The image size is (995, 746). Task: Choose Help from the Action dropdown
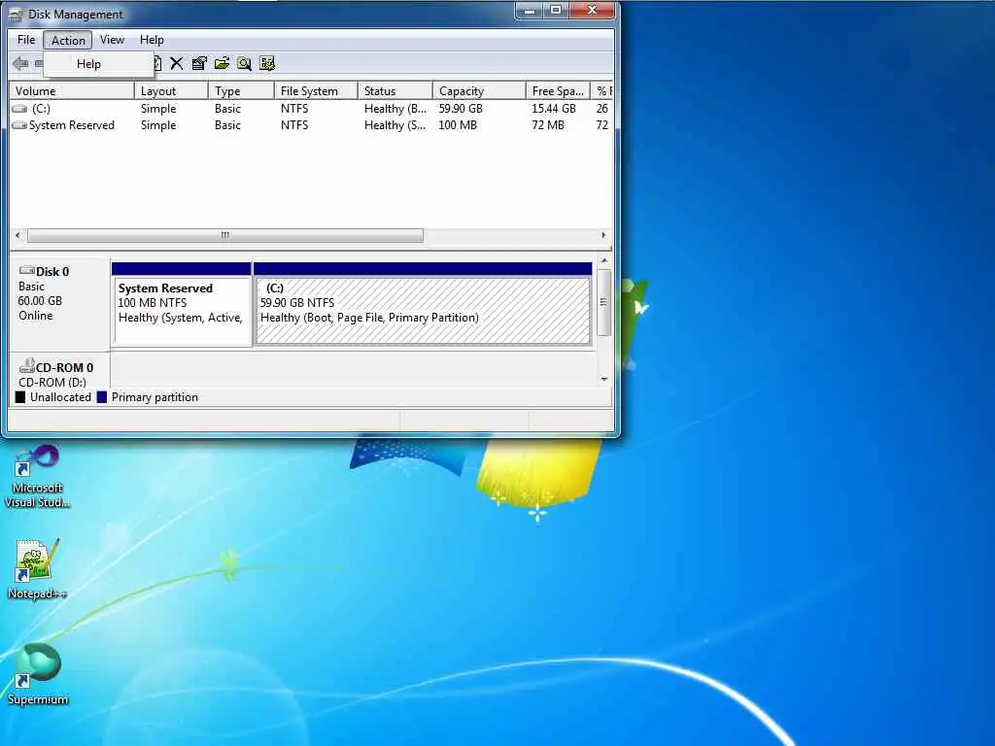(x=98, y=64)
